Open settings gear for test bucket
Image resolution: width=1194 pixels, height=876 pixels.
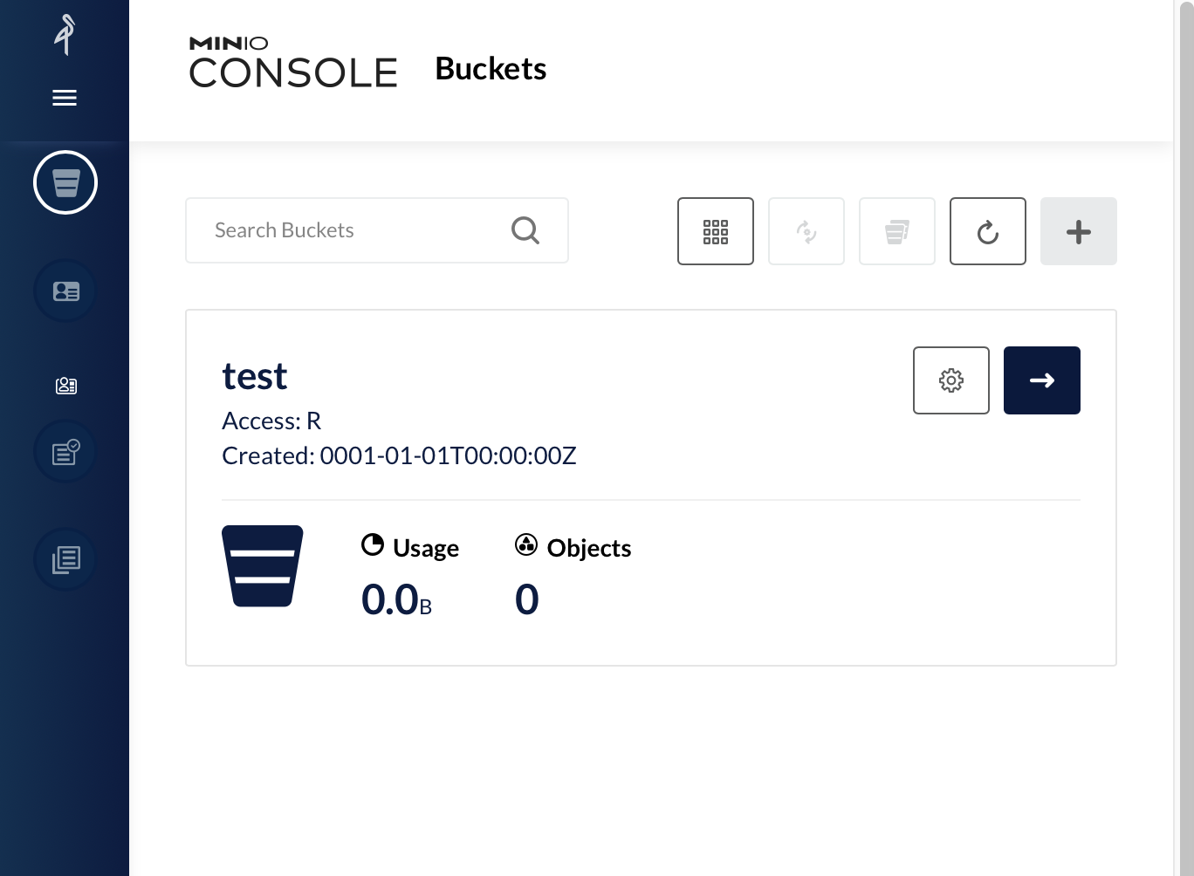click(951, 380)
